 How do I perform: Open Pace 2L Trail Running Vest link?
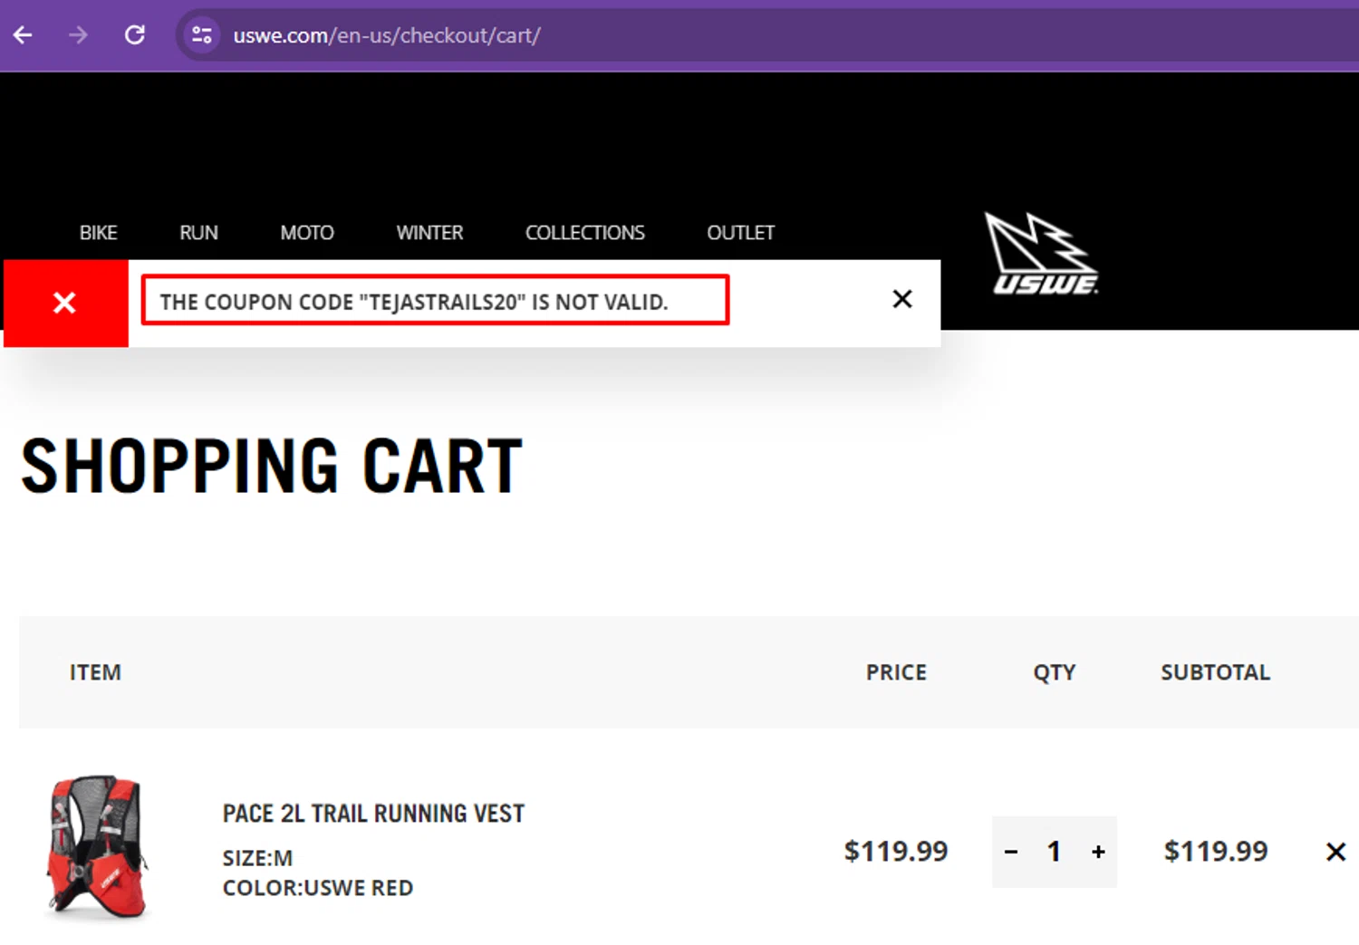click(373, 814)
